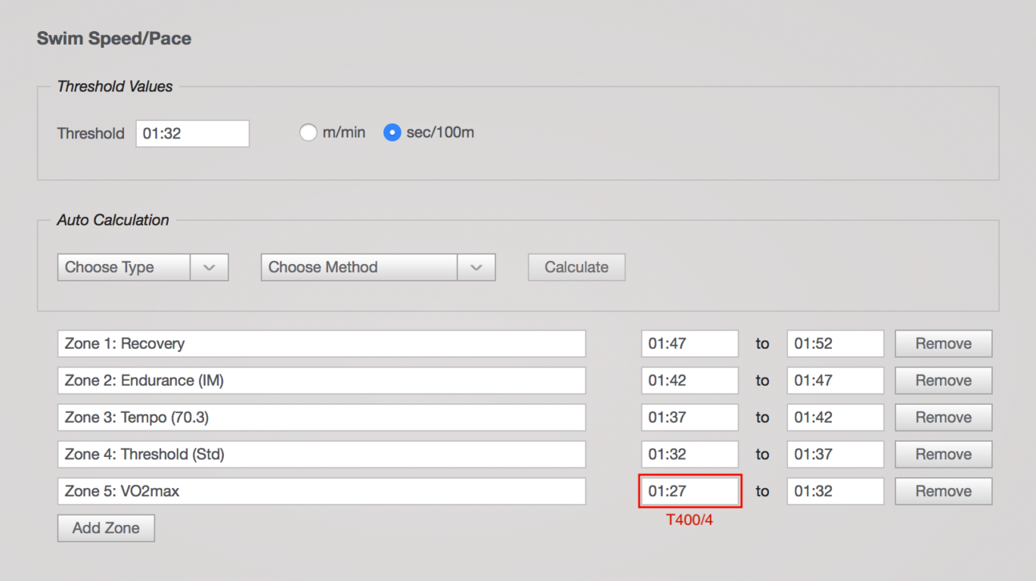Remove the Zone 3: Tempo row

(943, 418)
